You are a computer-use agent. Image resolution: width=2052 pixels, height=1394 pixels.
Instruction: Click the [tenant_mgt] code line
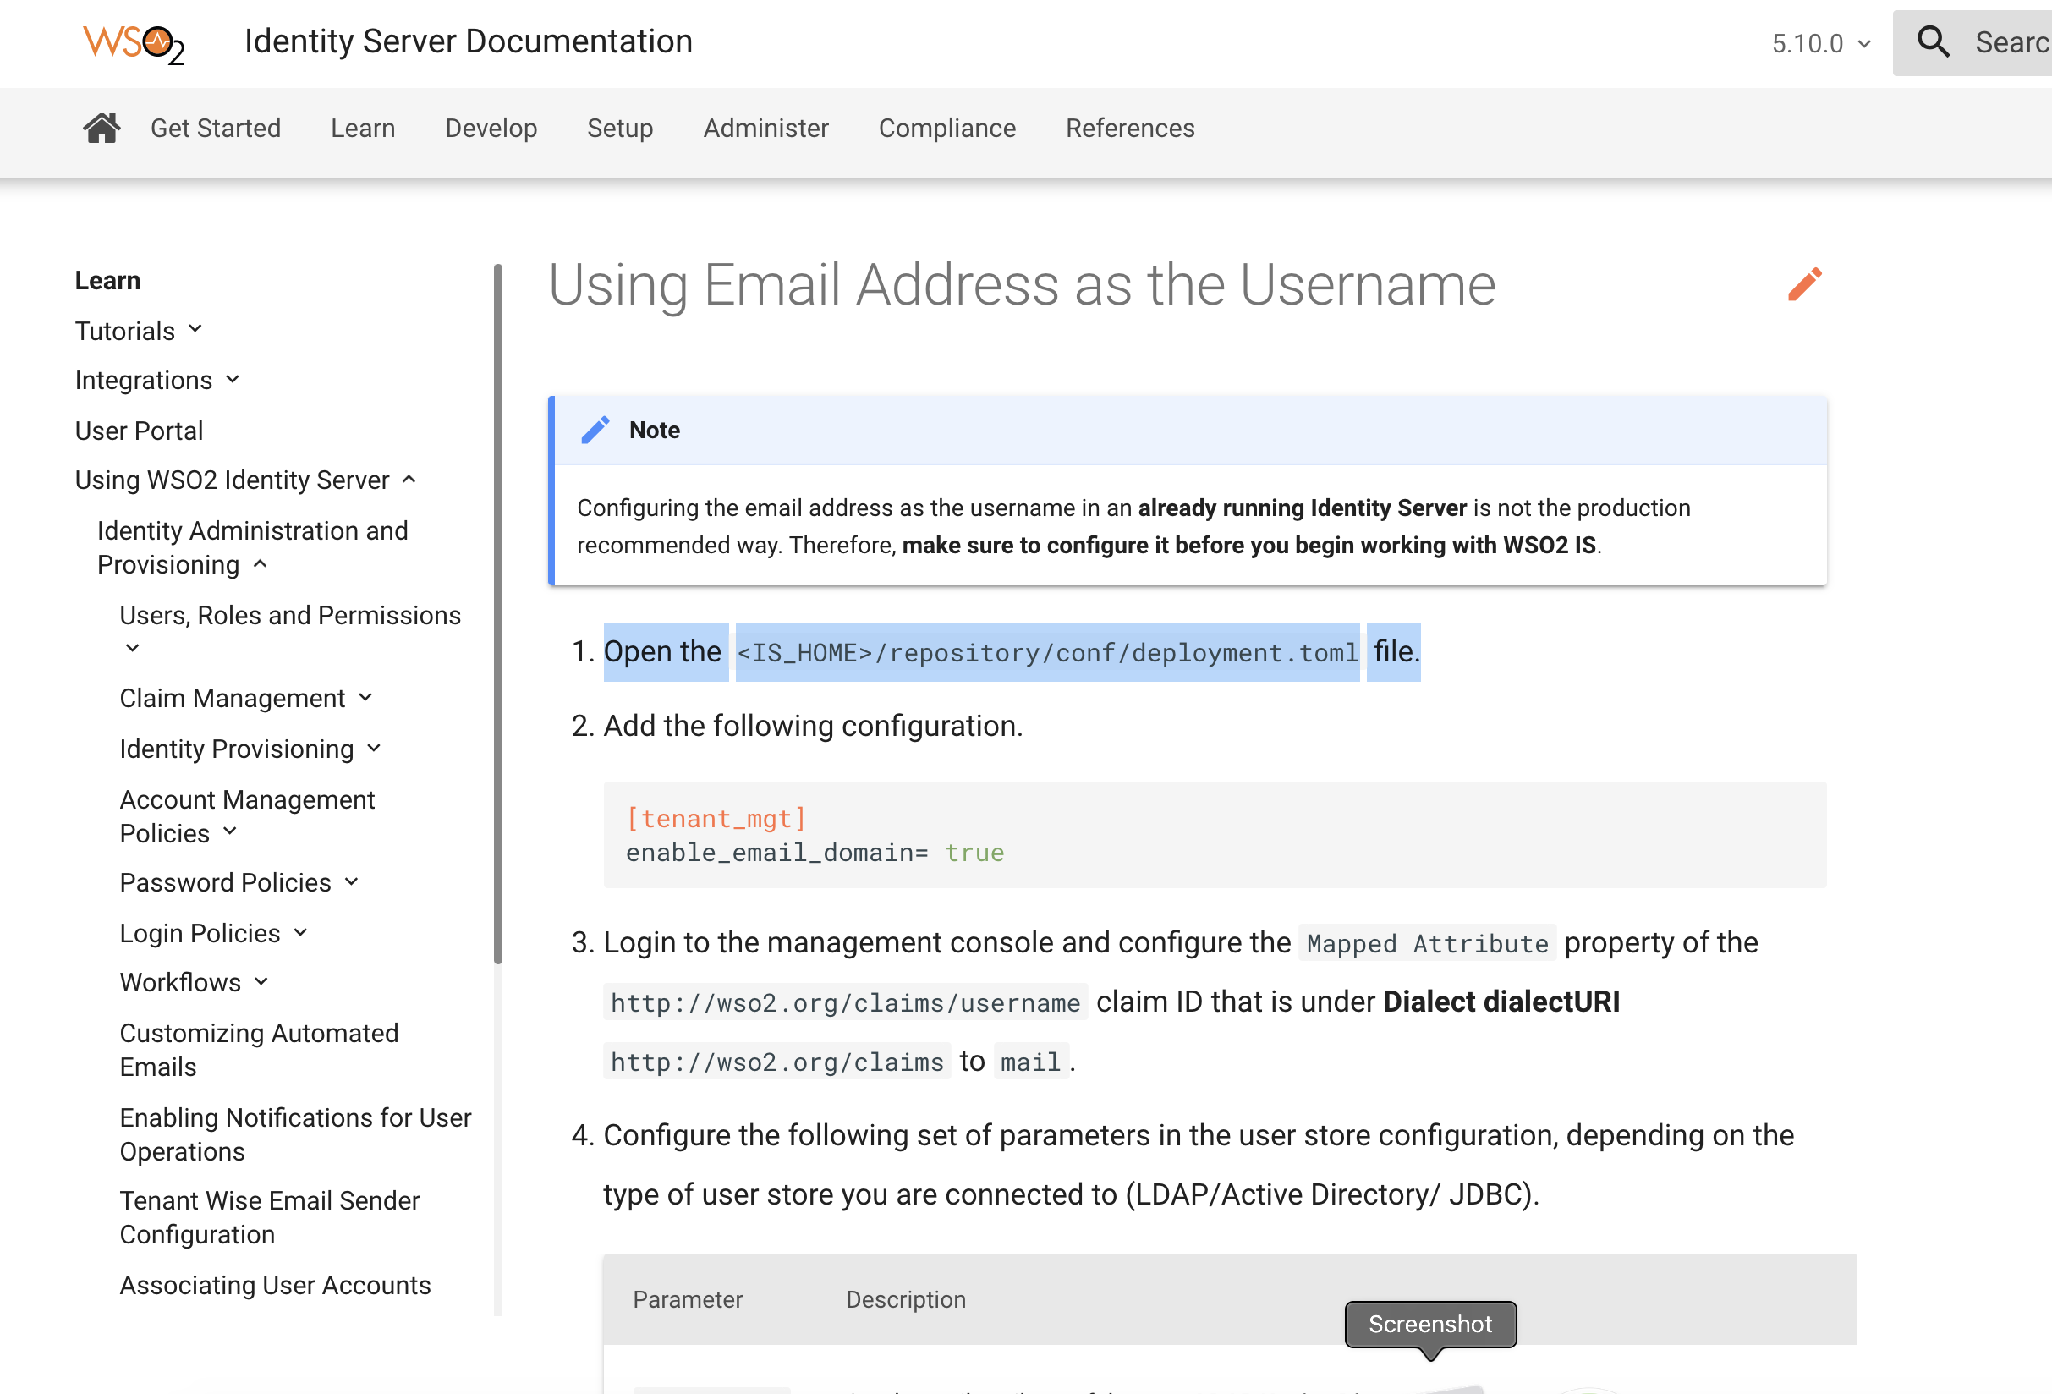716,819
